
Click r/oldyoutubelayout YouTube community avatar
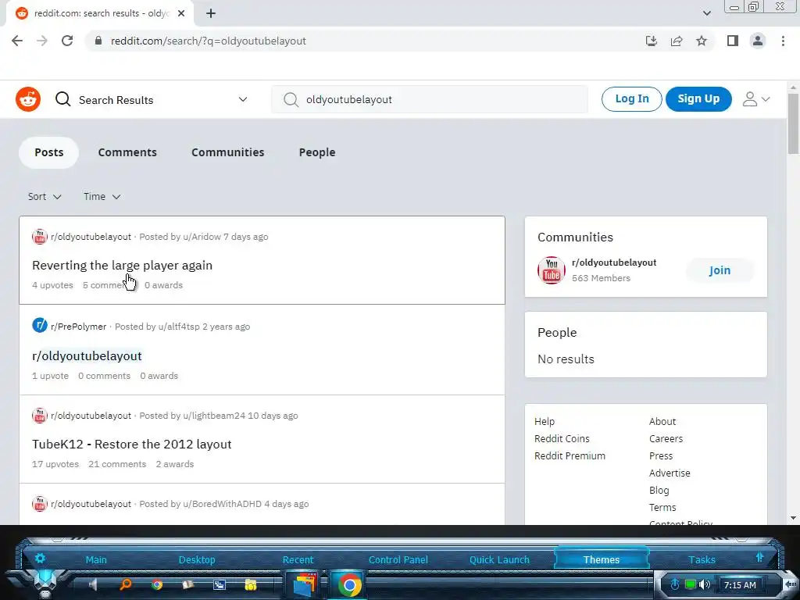tap(552, 270)
